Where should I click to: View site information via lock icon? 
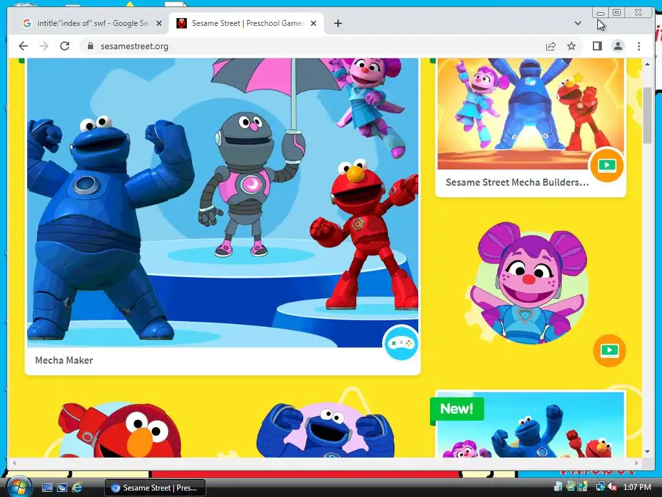pyautogui.click(x=91, y=46)
